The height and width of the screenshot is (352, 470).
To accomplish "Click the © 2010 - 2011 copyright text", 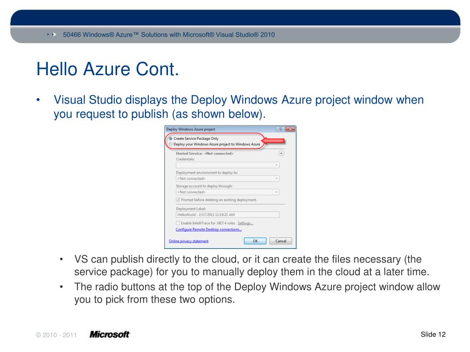I will (x=56, y=335).
